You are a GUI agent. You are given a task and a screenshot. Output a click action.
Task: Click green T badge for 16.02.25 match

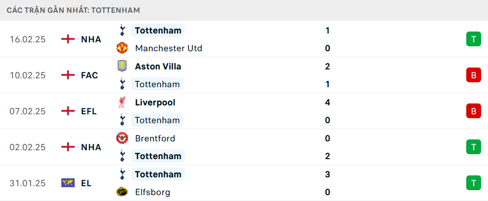(473, 39)
